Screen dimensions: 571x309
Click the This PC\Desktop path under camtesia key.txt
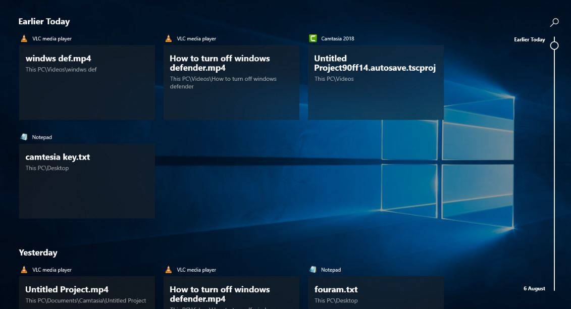click(x=47, y=168)
